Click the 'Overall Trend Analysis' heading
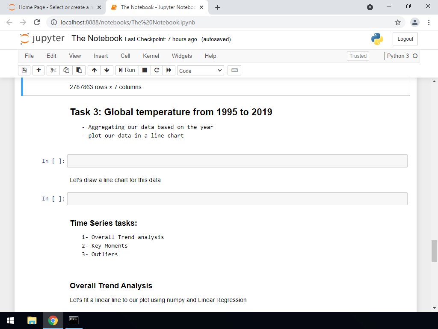Image resolution: width=438 pixels, height=329 pixels. (x=111, y=286)
